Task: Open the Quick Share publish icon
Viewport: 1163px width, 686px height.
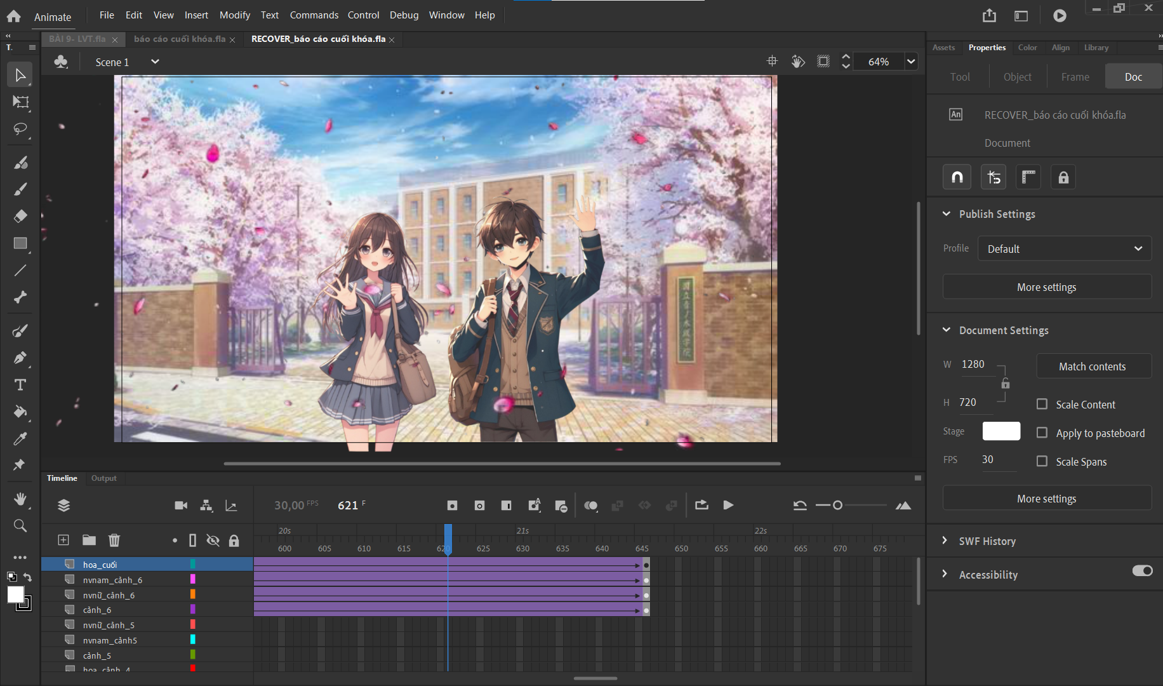Action: (989, 16)
